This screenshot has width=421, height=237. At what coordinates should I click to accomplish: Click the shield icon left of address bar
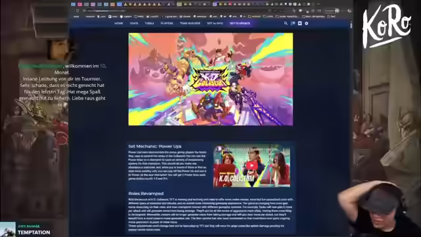pyautogui.click(x=78, y=11)
